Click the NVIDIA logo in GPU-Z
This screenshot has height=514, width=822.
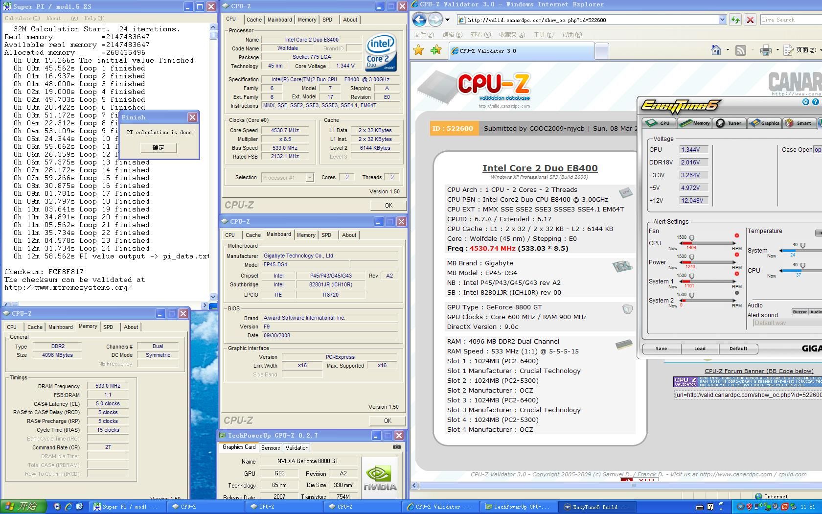click(380, 478)
